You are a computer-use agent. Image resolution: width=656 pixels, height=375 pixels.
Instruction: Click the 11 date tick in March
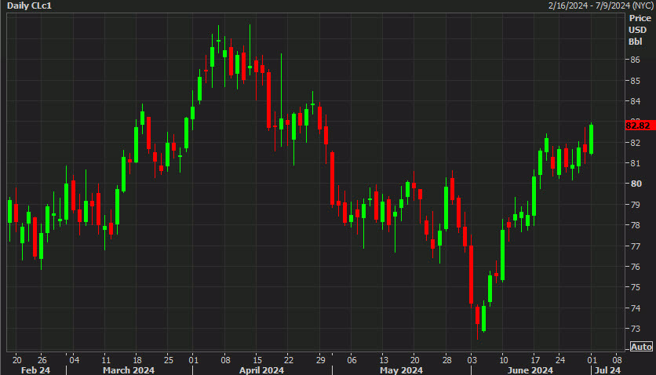click(106, 360)
